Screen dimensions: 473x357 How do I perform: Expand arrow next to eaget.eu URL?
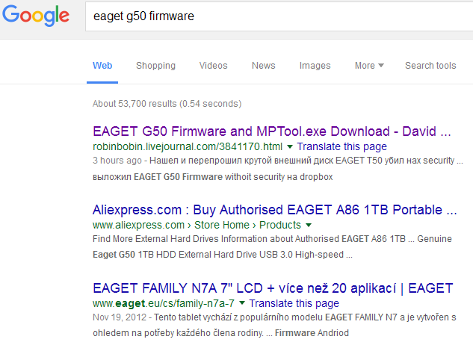click(242, 303)
